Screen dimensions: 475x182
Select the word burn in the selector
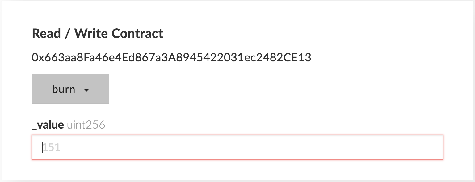[64, 89]
